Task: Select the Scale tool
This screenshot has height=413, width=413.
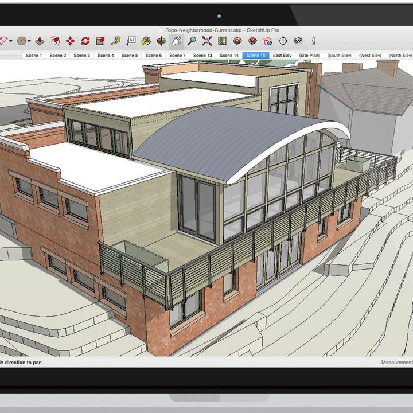Action: click(100, 41)
